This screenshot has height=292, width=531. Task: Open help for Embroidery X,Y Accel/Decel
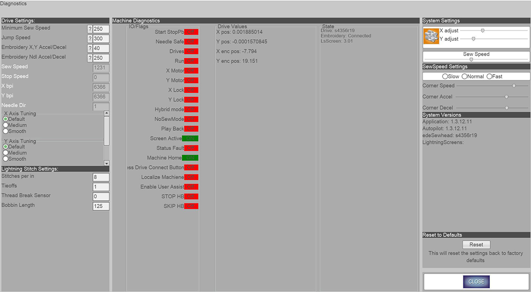pyautogui.click(x=90, y=49)
